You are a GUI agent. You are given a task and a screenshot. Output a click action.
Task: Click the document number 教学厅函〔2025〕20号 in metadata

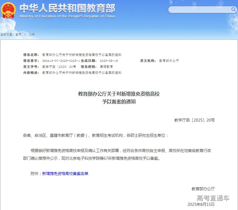point(59,67)
